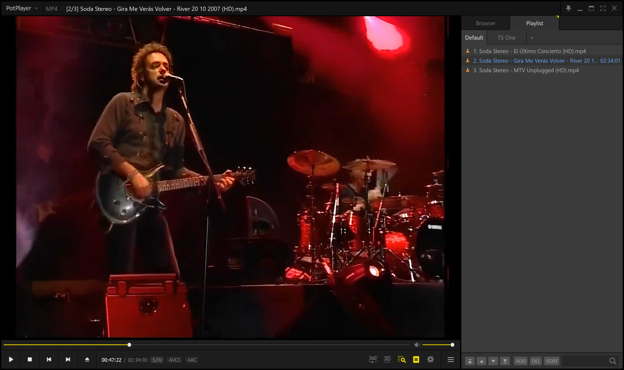
Task: Click the Play button
Action: point(11,359)
